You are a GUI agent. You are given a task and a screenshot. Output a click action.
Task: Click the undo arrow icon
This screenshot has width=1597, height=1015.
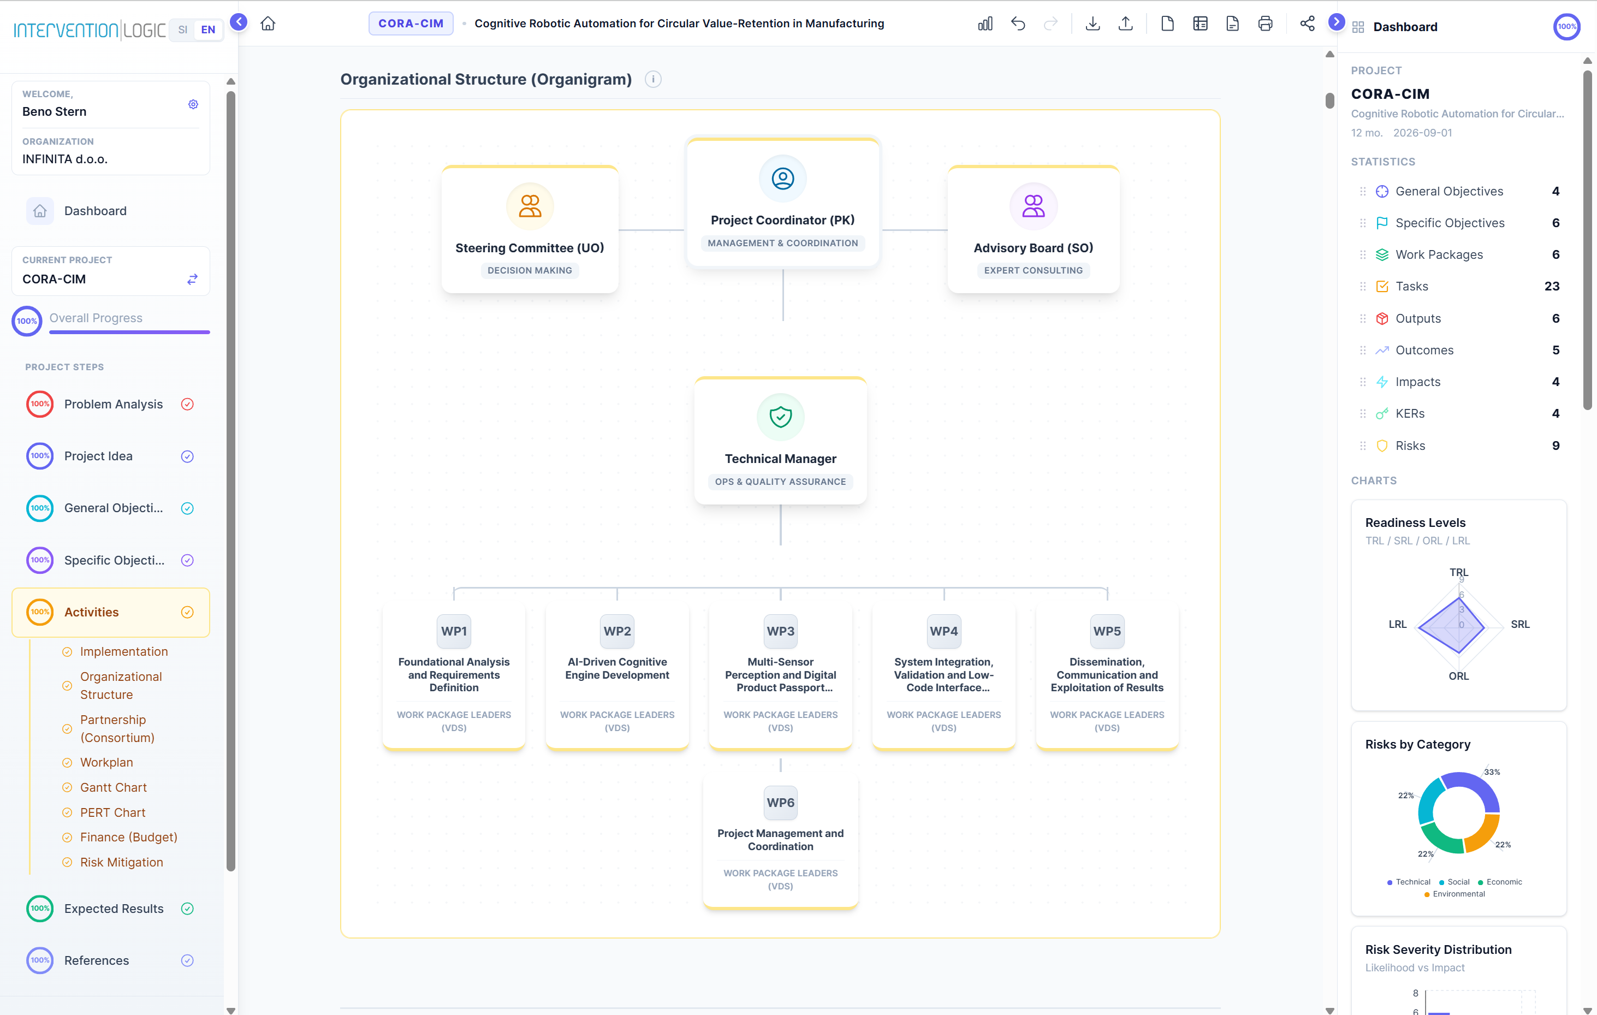coord(1018,24)
